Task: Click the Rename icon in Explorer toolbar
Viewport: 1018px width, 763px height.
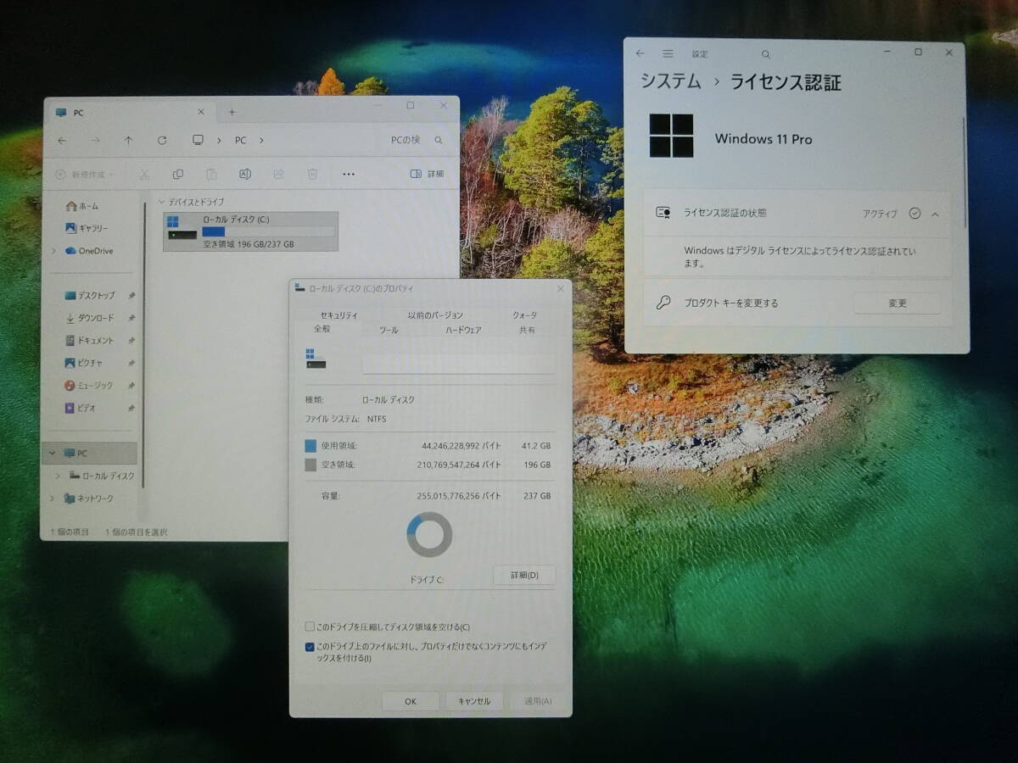Action: pyautogui.click(x=244, y=174)
